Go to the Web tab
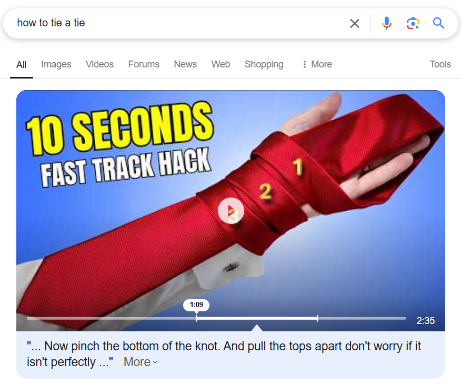The width and height of the screenshot is (462, 384). 220,64
